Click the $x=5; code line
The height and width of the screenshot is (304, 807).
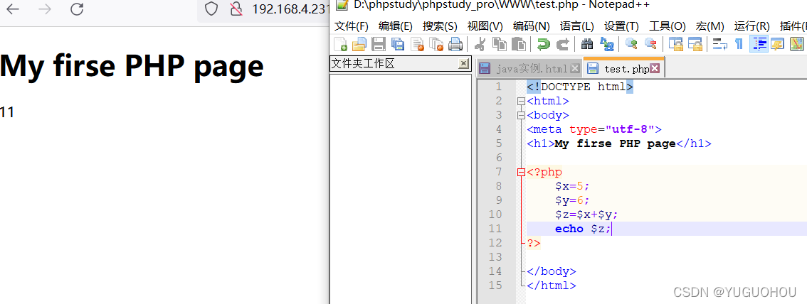(x=571, y=186)
